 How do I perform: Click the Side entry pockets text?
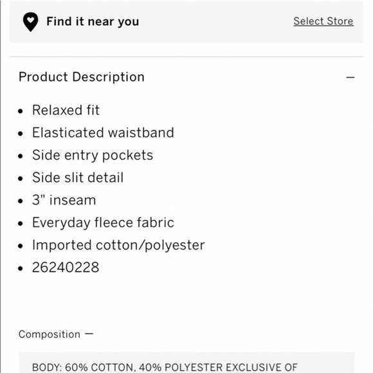[x=93, y=155]
